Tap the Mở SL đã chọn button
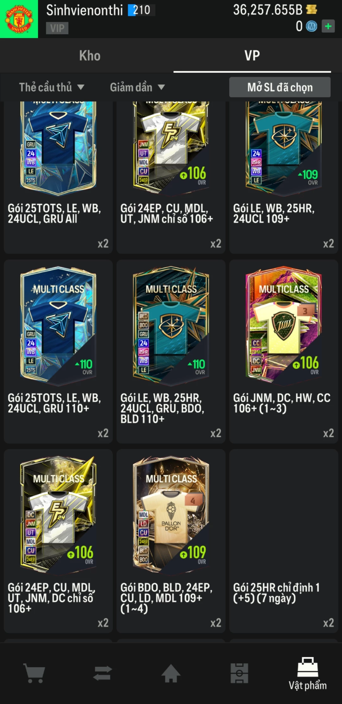The width and height of the screenshot is (342, 704). [280, 87]
